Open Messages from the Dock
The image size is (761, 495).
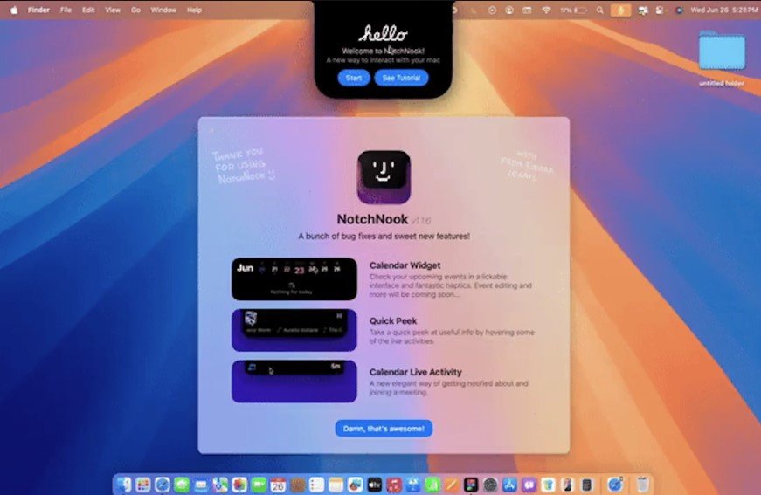(x=182, y=485)
